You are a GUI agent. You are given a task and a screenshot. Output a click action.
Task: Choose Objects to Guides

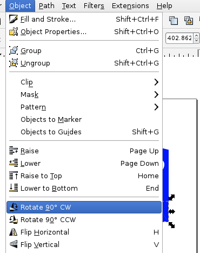coord(84,132)
